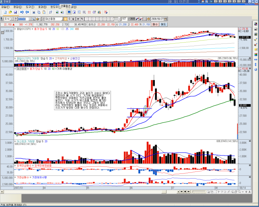The width and height of the screenshot is (259, 207).
Task: Click the horizontal double-arrow icon in right sidebar
Action: (x=256, y=59)
